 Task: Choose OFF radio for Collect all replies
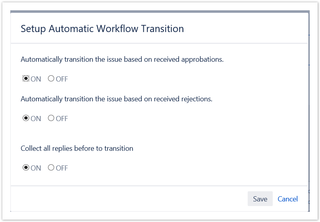(x=51, y=168)
